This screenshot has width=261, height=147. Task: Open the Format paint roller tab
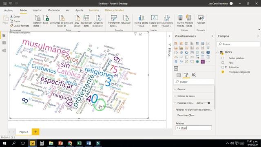pos(186,75)
